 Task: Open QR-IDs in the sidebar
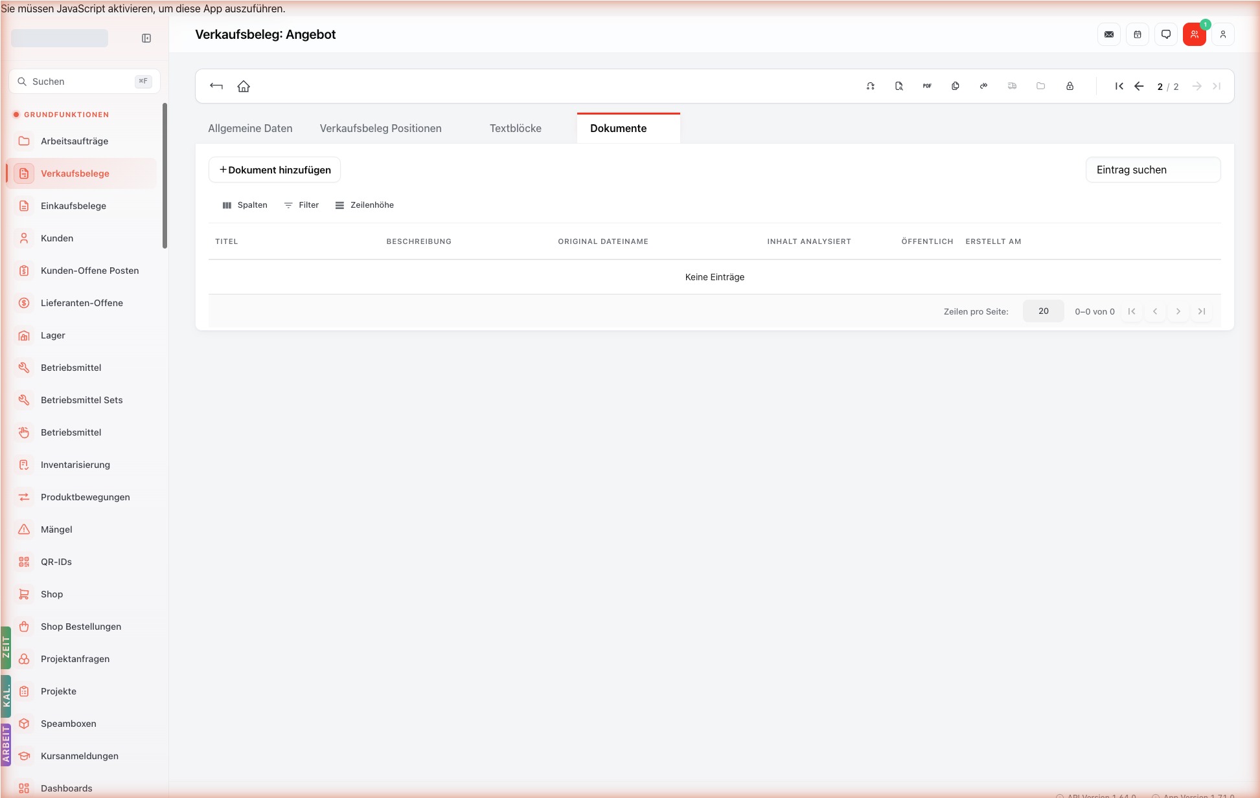(82, 562)
